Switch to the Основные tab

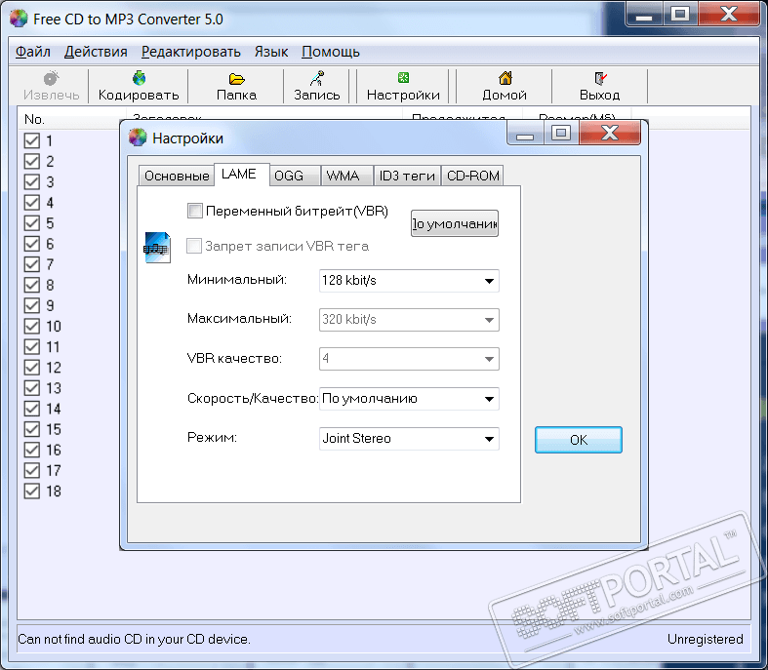(177, 176)
